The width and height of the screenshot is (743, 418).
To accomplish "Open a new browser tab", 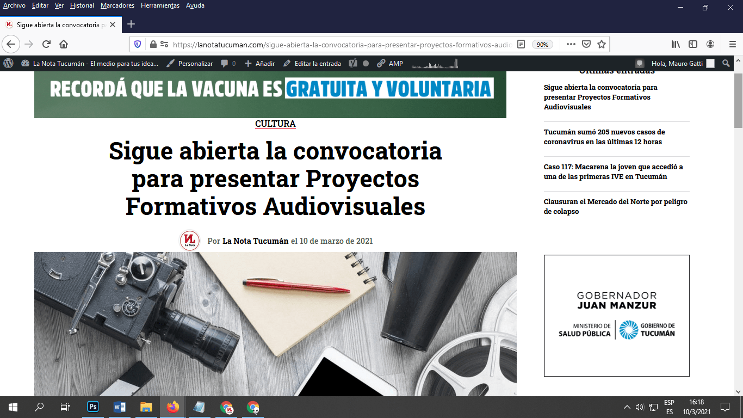I will (x=131, y=24).
